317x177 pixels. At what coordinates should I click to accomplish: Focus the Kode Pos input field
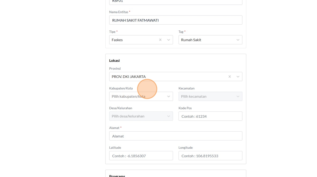[210, 116]
